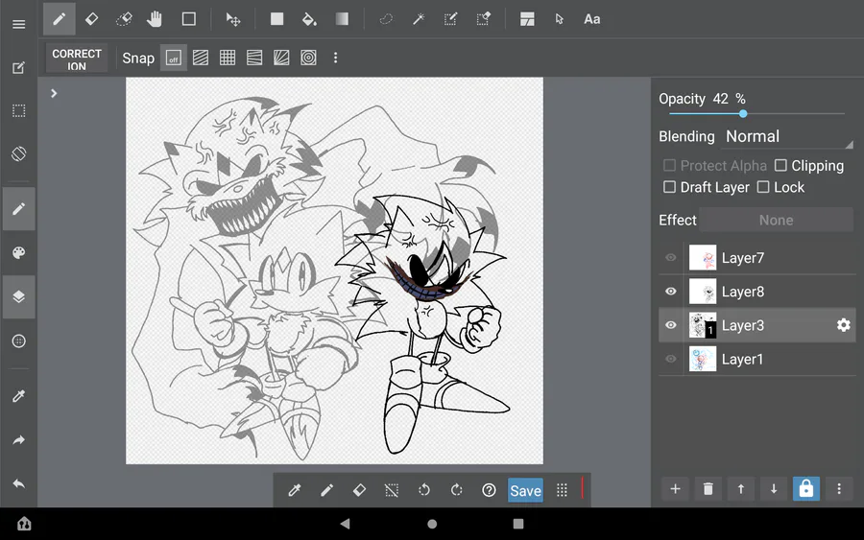This screenshot has width=864, height=540.
Task: Show Layer7 with its eye icon
Action: [671, 258]
